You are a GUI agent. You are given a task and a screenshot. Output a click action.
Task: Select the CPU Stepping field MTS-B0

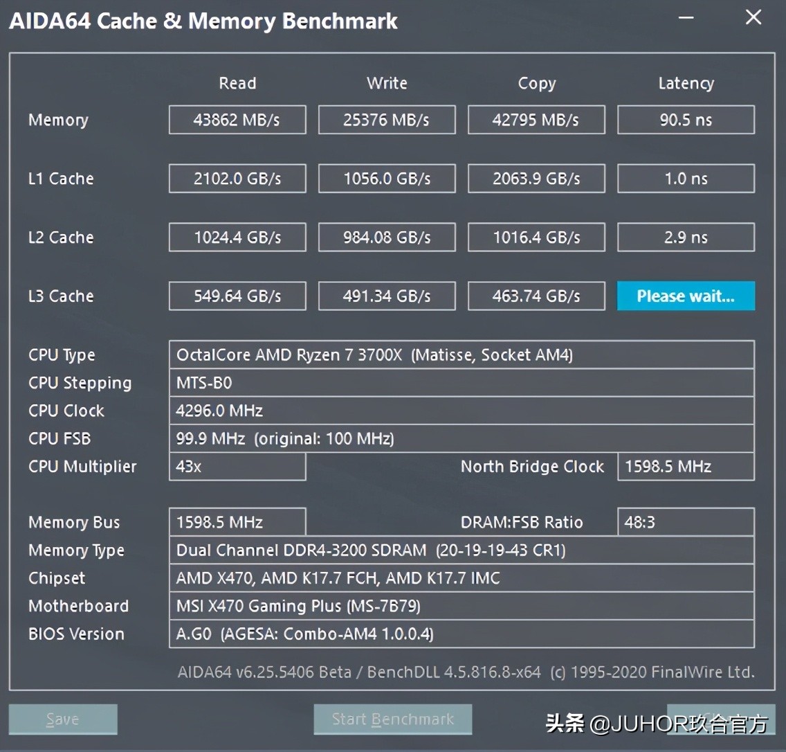pos(462,383)
